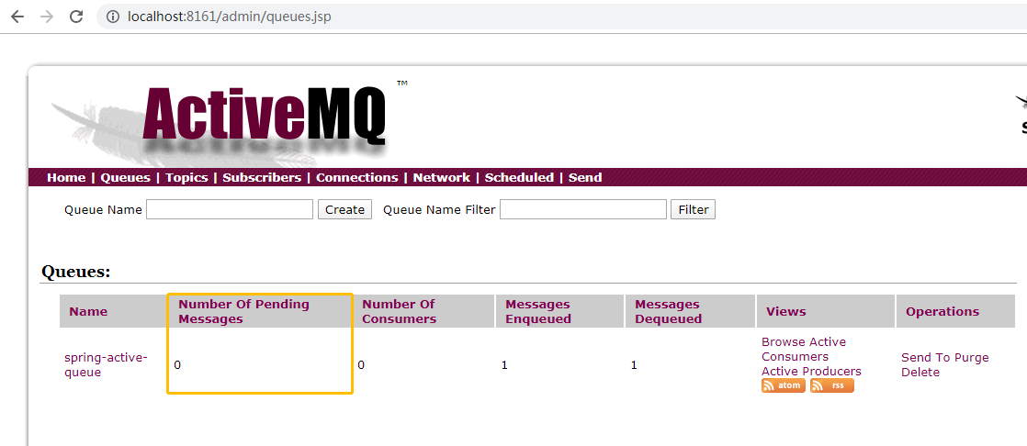Click the dequeued messages value 1
Image resolution: width=1027 pixels, height=446 pixels.
pos(633,365)
